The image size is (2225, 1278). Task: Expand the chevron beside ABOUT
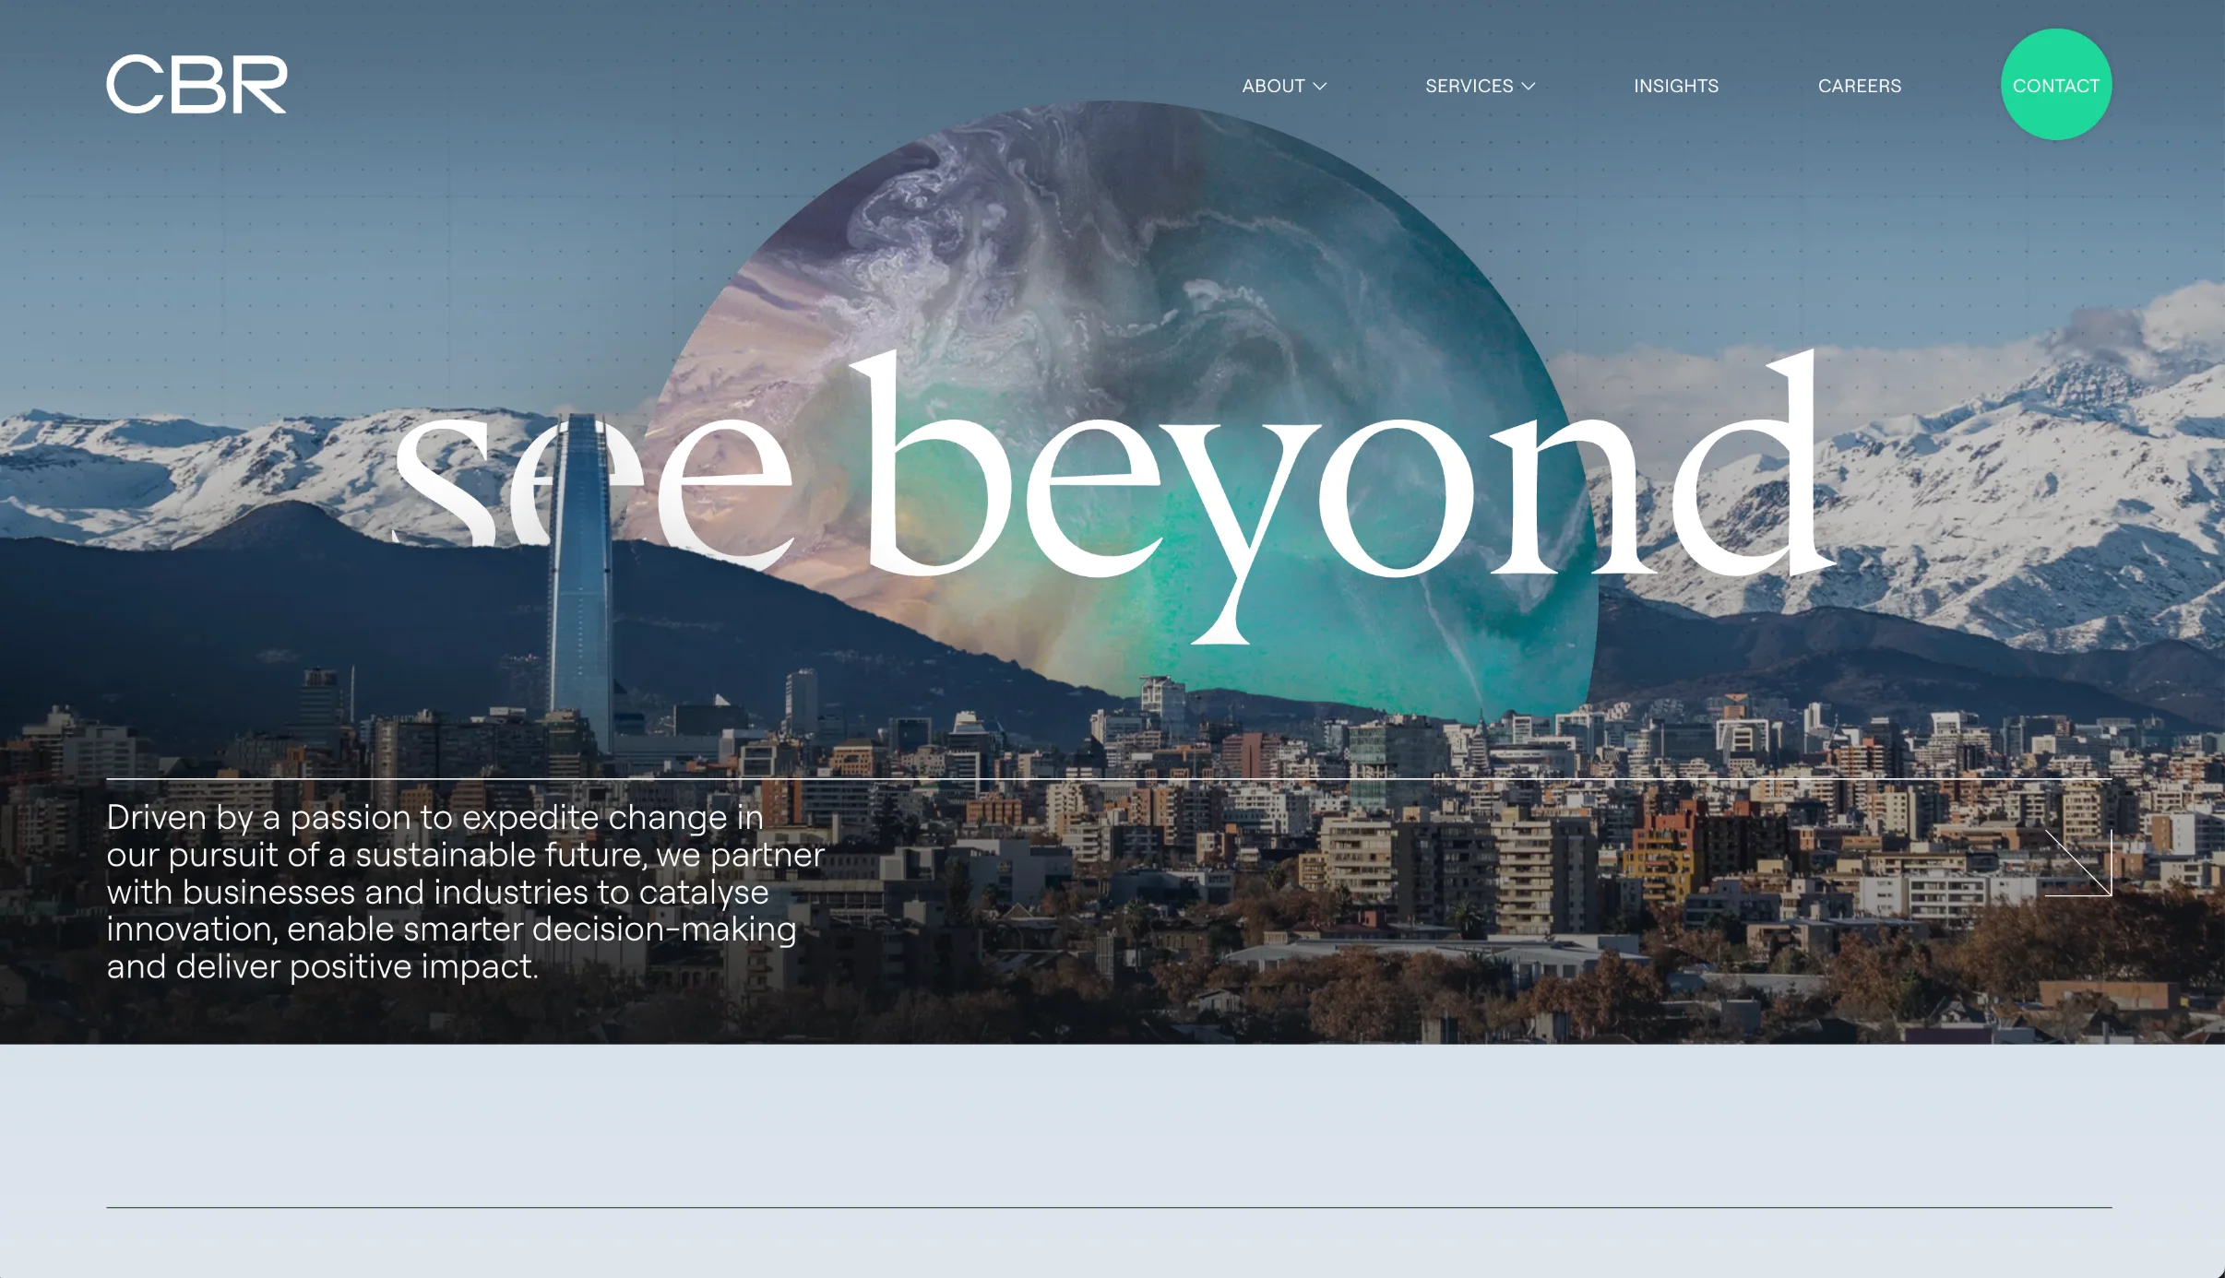click(1320, 86)
